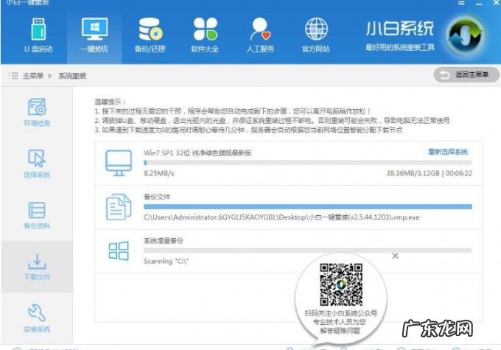501x350 pixels.
Task: Click the 系统重装 breadcrumb
Action: (x=72, y=76)
